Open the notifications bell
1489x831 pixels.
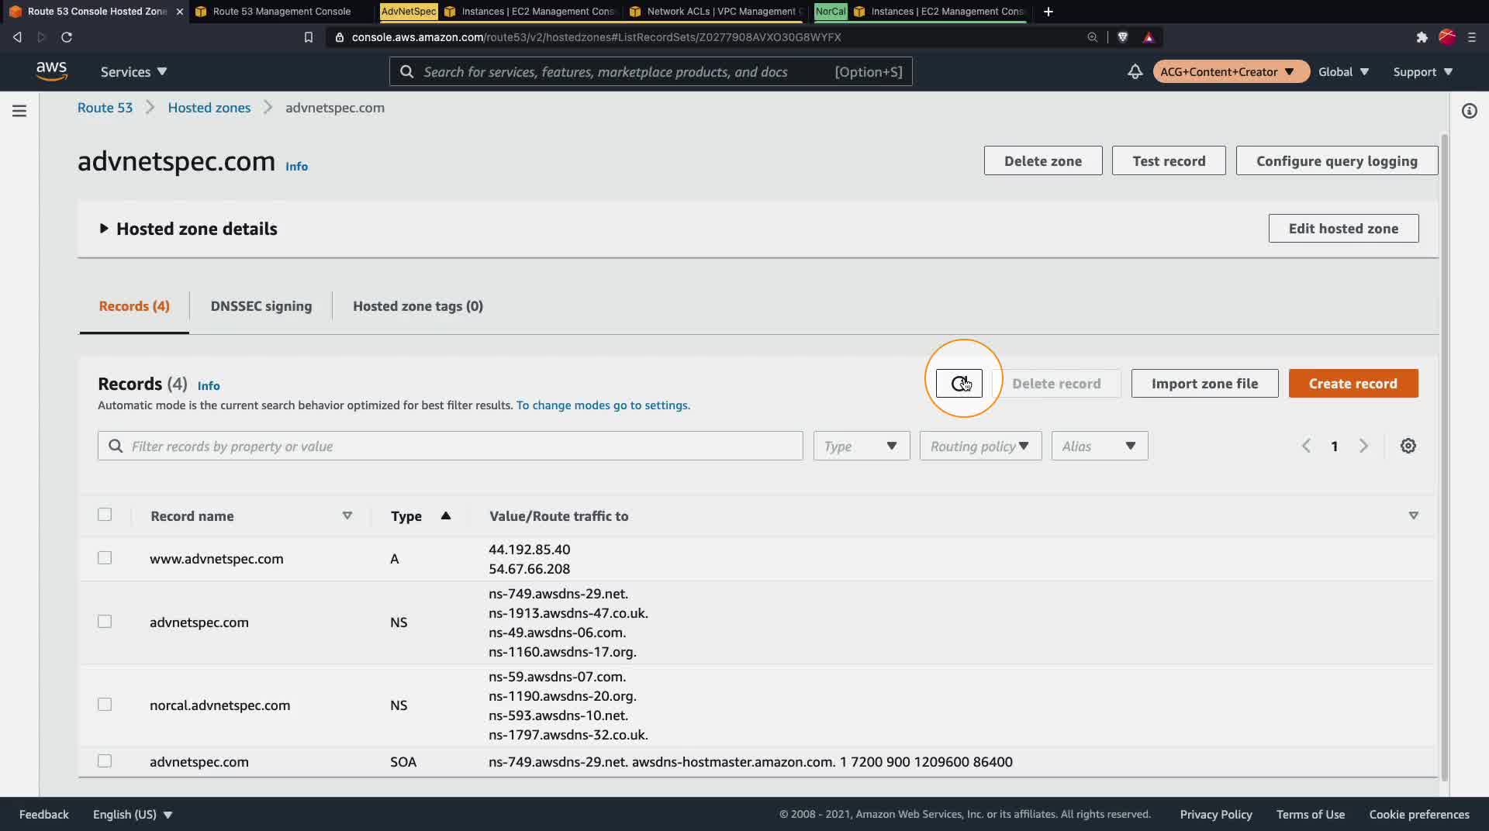coord(1135,71)
